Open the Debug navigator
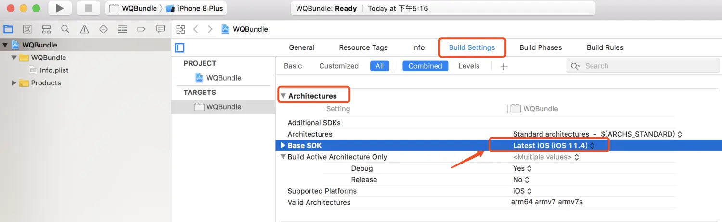Image resolution: width=722 pixels, height=222 pixels. (122, 29)
